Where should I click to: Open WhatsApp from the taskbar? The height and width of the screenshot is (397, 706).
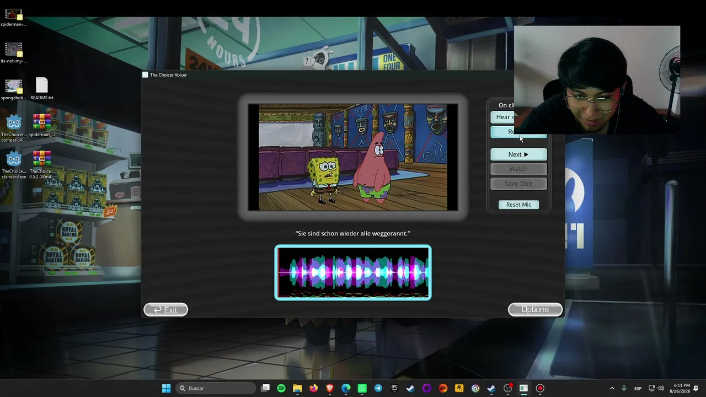(x=362, y=388)
